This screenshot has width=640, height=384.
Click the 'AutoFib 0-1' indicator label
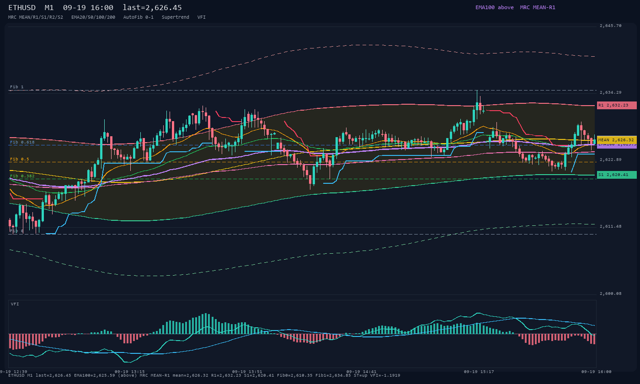point(139,17)
